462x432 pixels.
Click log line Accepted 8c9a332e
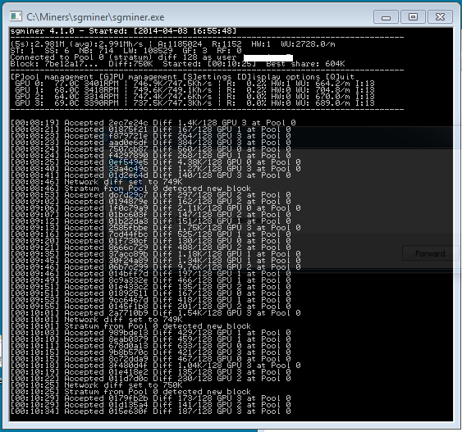pos(150,280)
